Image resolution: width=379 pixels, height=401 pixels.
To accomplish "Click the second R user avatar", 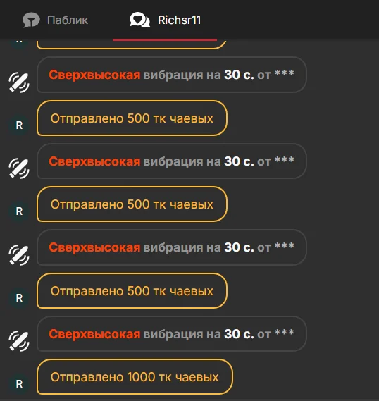I will [19, 211].
